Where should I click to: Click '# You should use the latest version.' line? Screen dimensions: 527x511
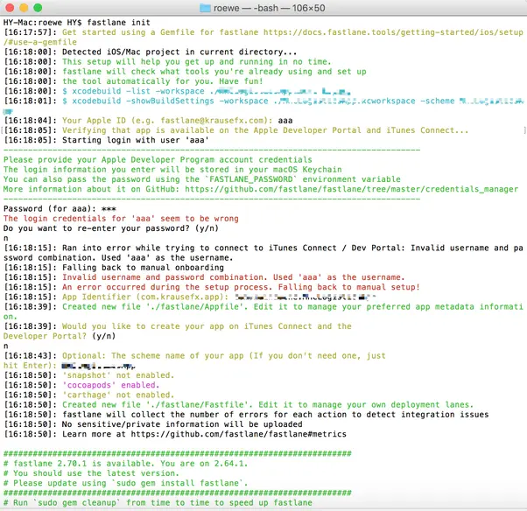(x=91, y=473)
